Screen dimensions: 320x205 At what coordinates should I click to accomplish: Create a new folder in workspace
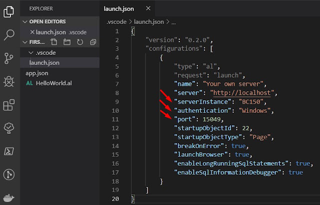(x=66, y=42)
